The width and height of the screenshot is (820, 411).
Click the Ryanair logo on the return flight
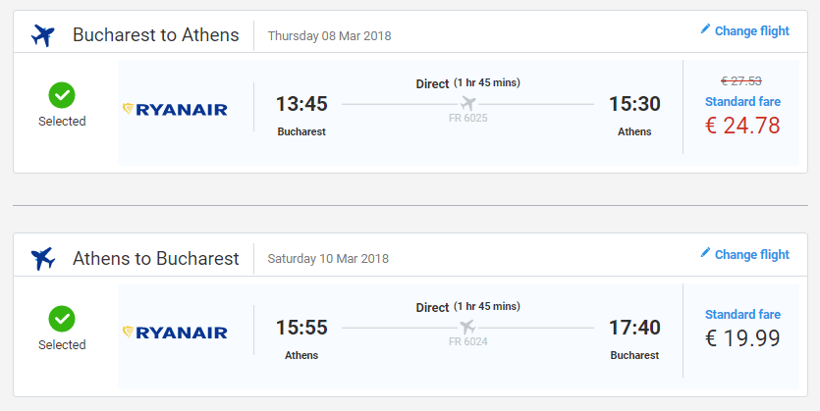(175, 333)
